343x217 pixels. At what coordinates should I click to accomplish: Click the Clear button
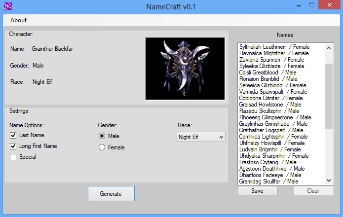(313, 191)
